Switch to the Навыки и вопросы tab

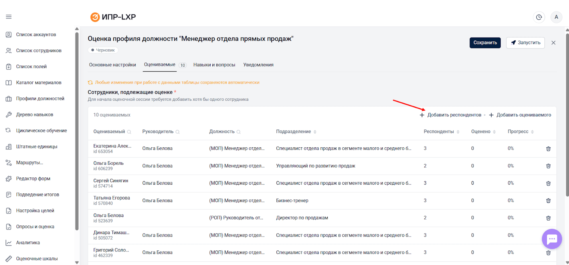[x=214, y=65]
